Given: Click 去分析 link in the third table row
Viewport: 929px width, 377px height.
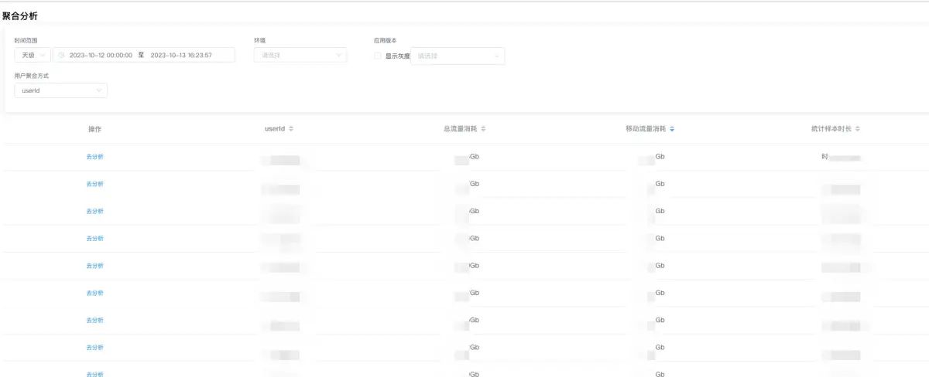Looking at the screenshot, I should pyautogui.click(x=94, y=211).
